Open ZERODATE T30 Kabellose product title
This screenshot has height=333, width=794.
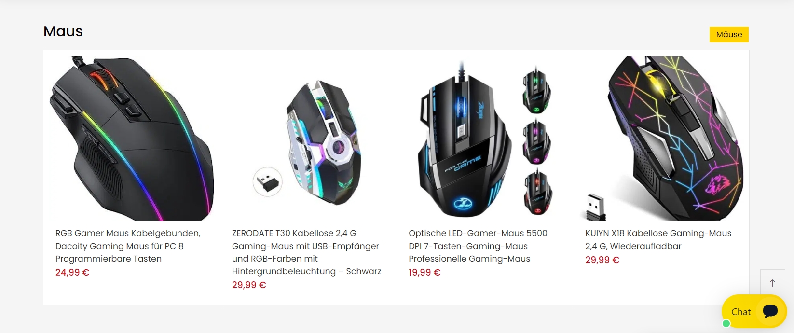point(306,252)
